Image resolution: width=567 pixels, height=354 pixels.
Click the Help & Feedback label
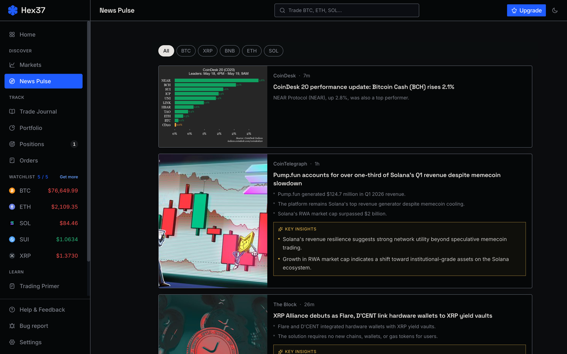coord(42,310)
